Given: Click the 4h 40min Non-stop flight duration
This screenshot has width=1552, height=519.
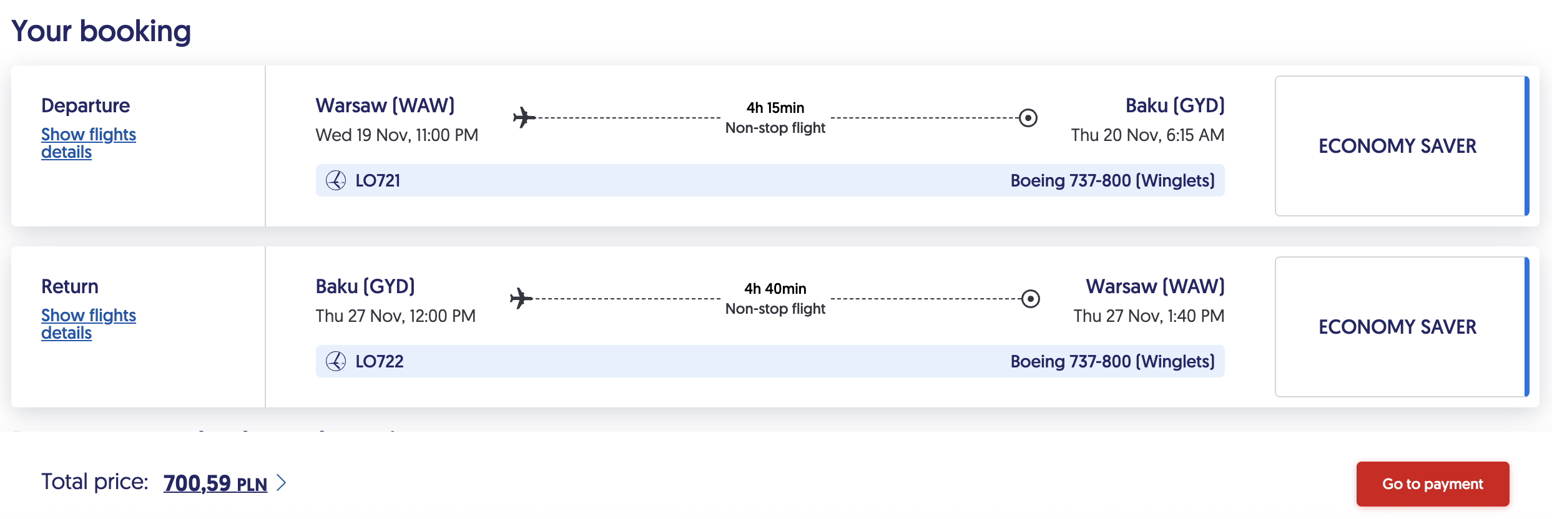Looking at the screenshot, I should pyautogui.click(x=775, y=299).
